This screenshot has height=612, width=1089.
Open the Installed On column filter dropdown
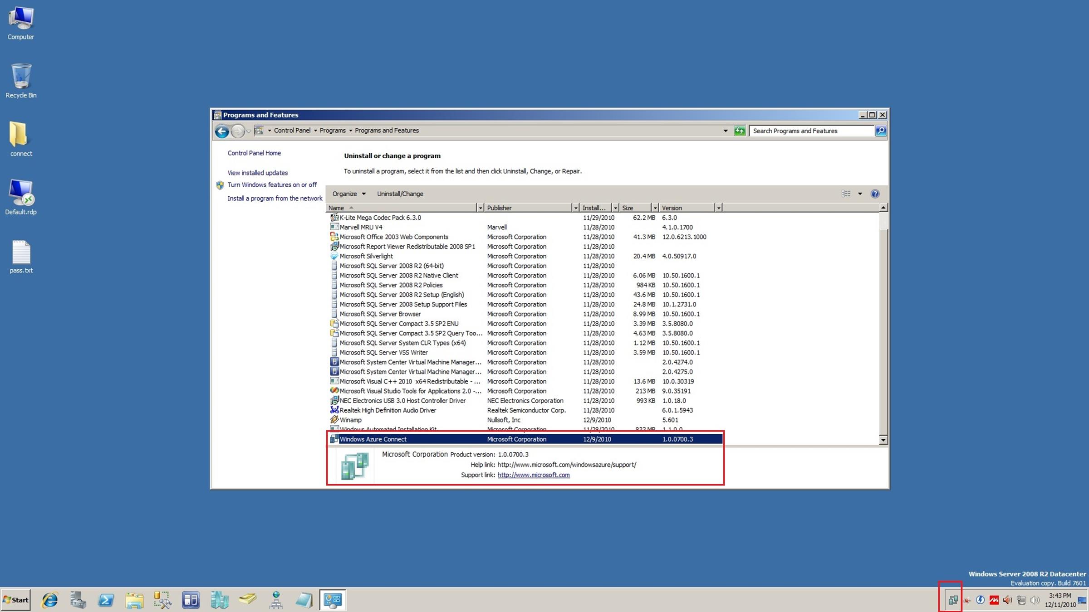tap(615, 208)
